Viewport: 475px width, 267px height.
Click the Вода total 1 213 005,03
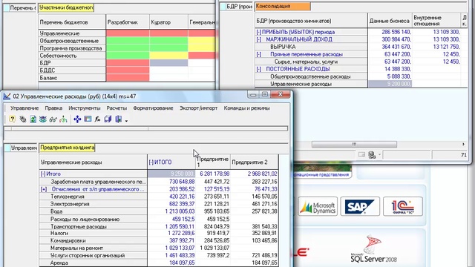171,211
